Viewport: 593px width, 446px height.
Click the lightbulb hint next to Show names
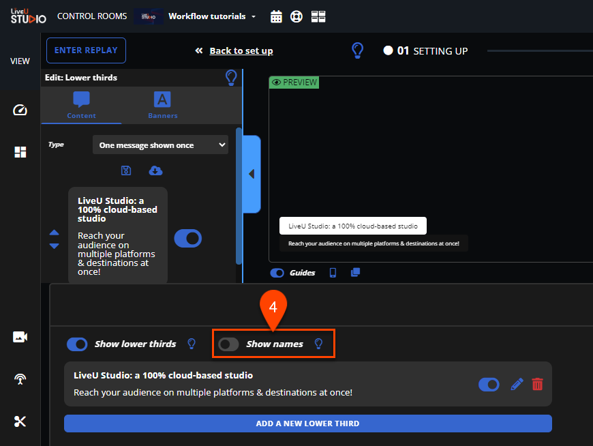coord(318,344)
